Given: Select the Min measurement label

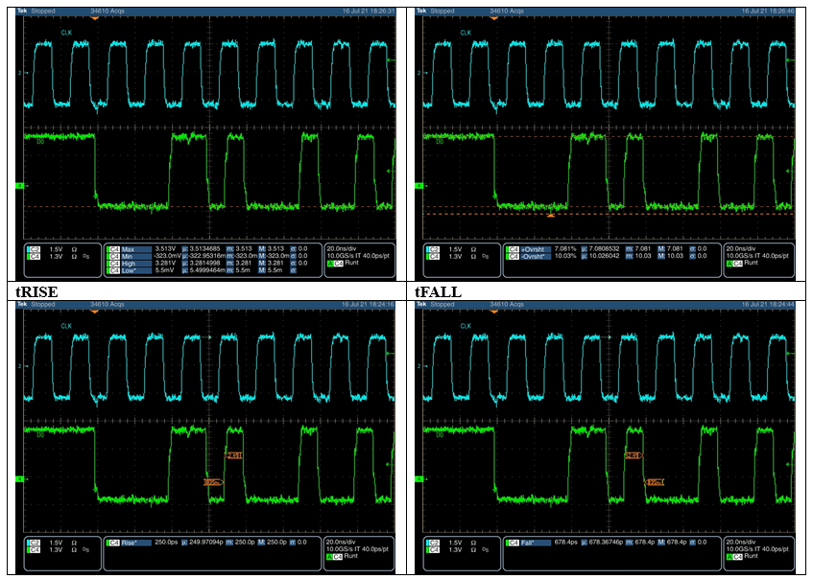Looking at the screenshot, I should (x=136, y=256).
